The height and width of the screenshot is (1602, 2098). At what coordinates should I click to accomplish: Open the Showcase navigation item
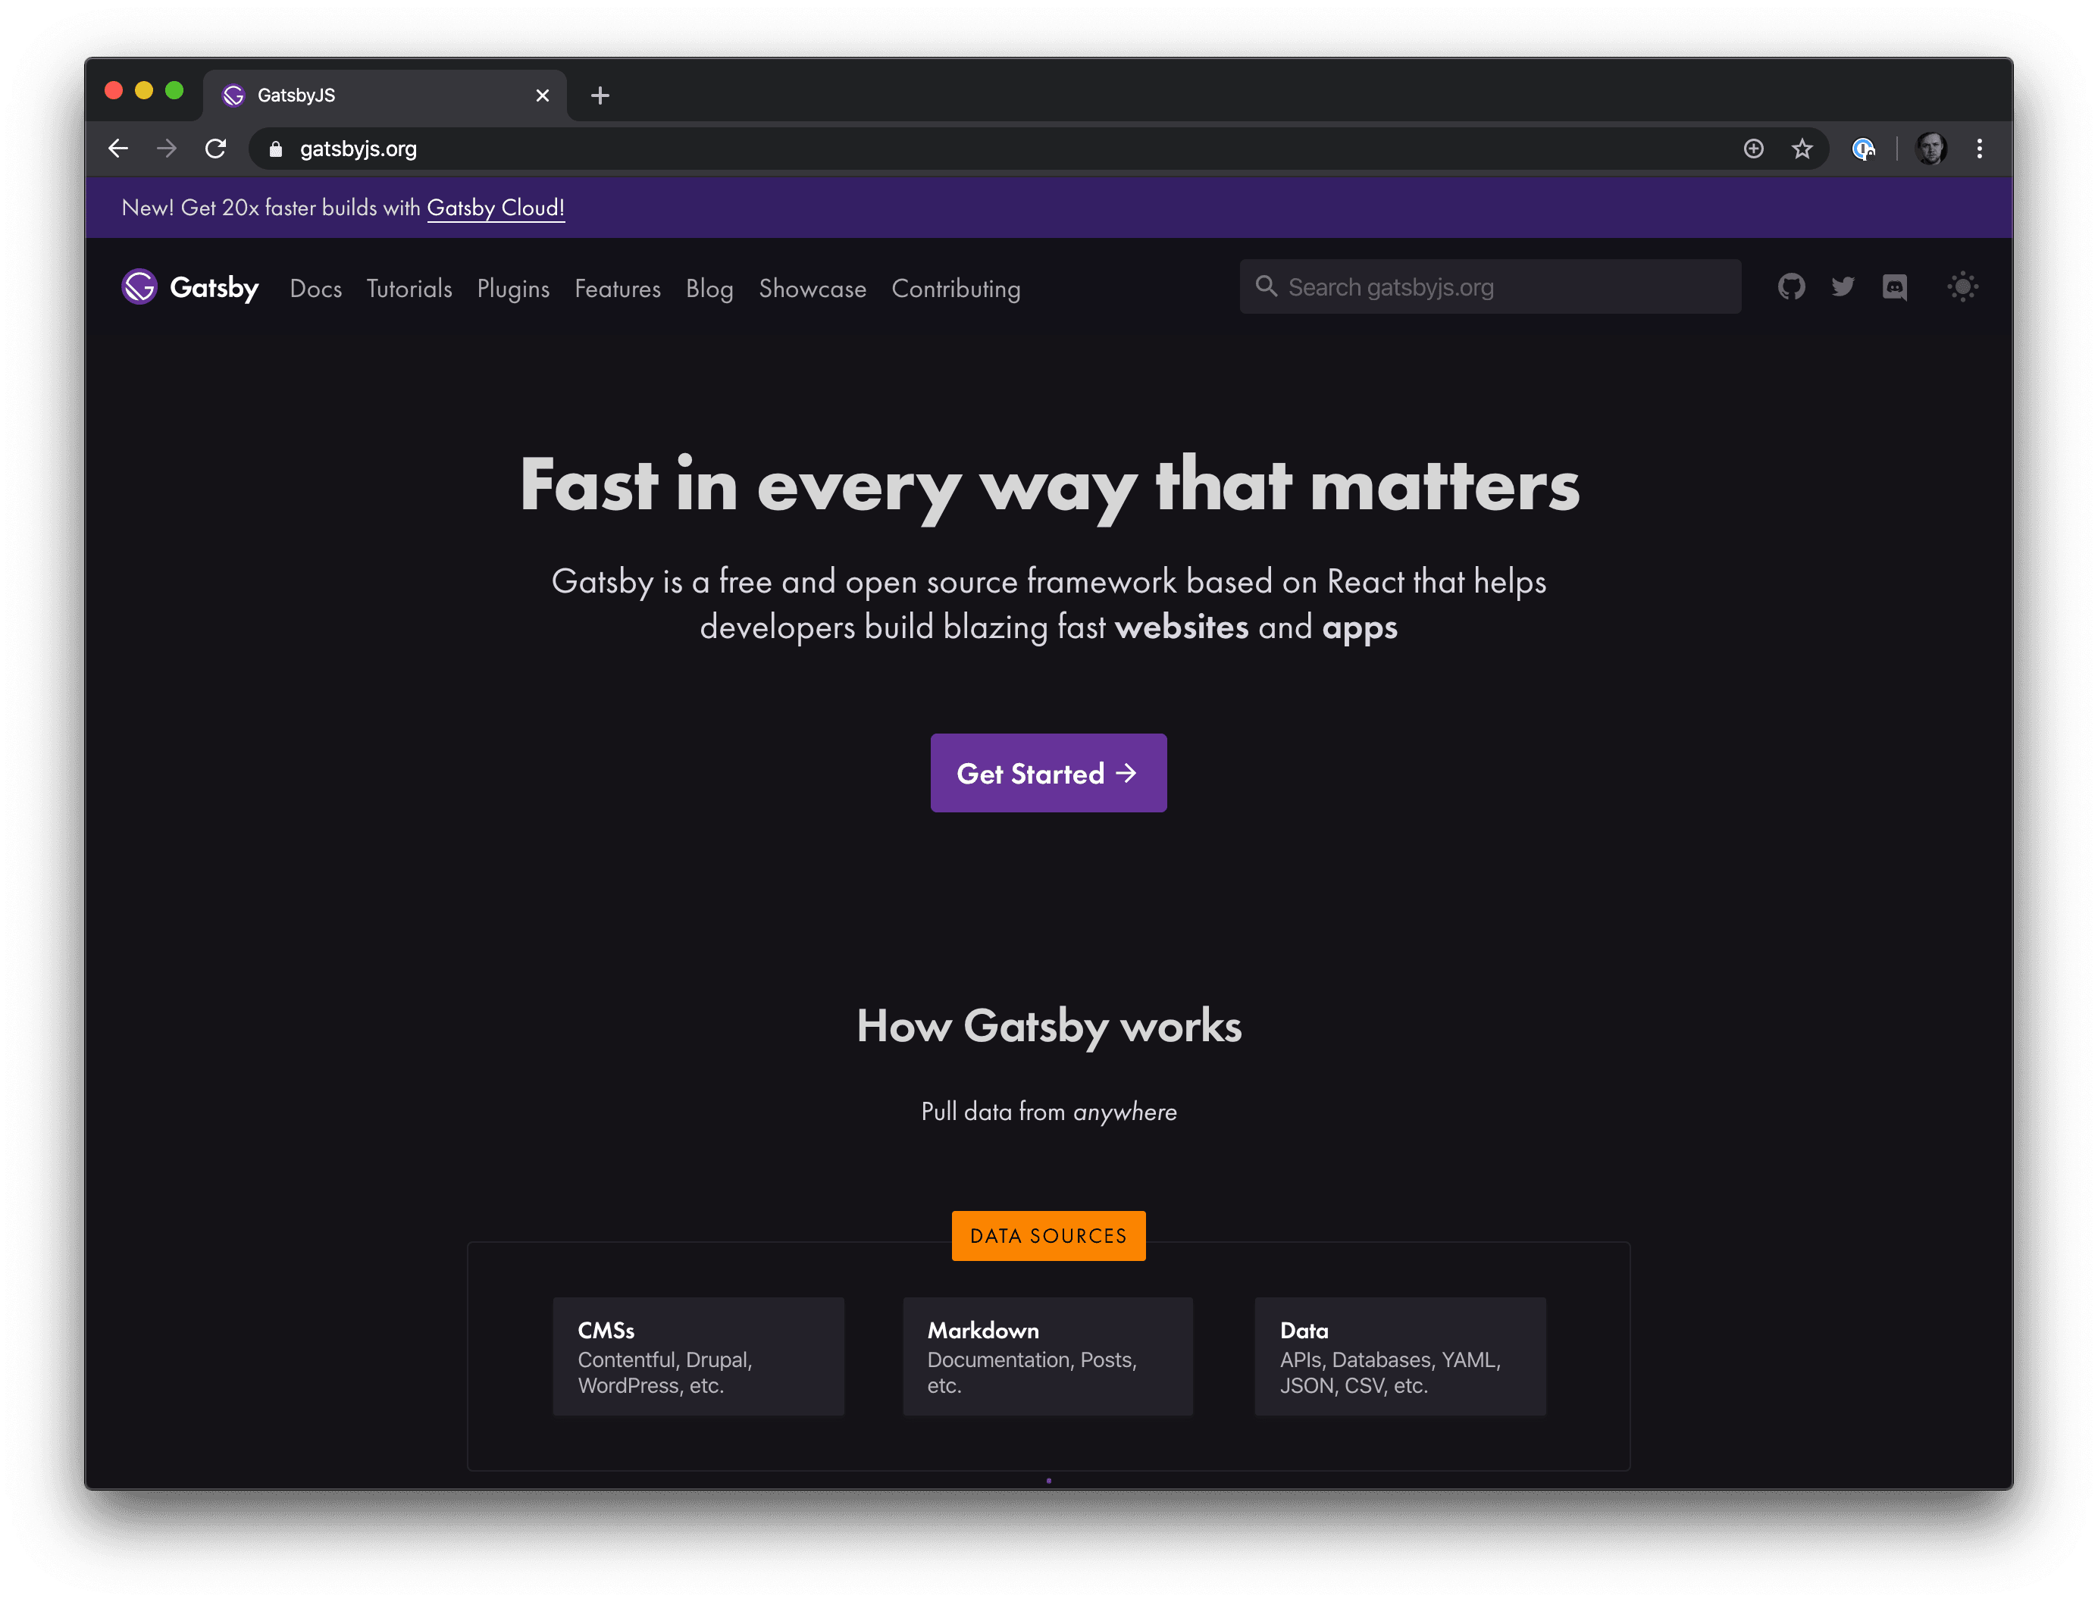813,289
